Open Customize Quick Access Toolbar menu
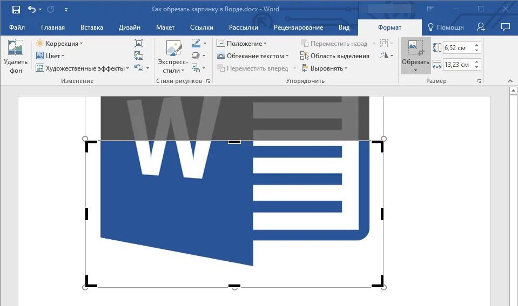The width and height of the screenshot is (518, 306). pos(66,10)
